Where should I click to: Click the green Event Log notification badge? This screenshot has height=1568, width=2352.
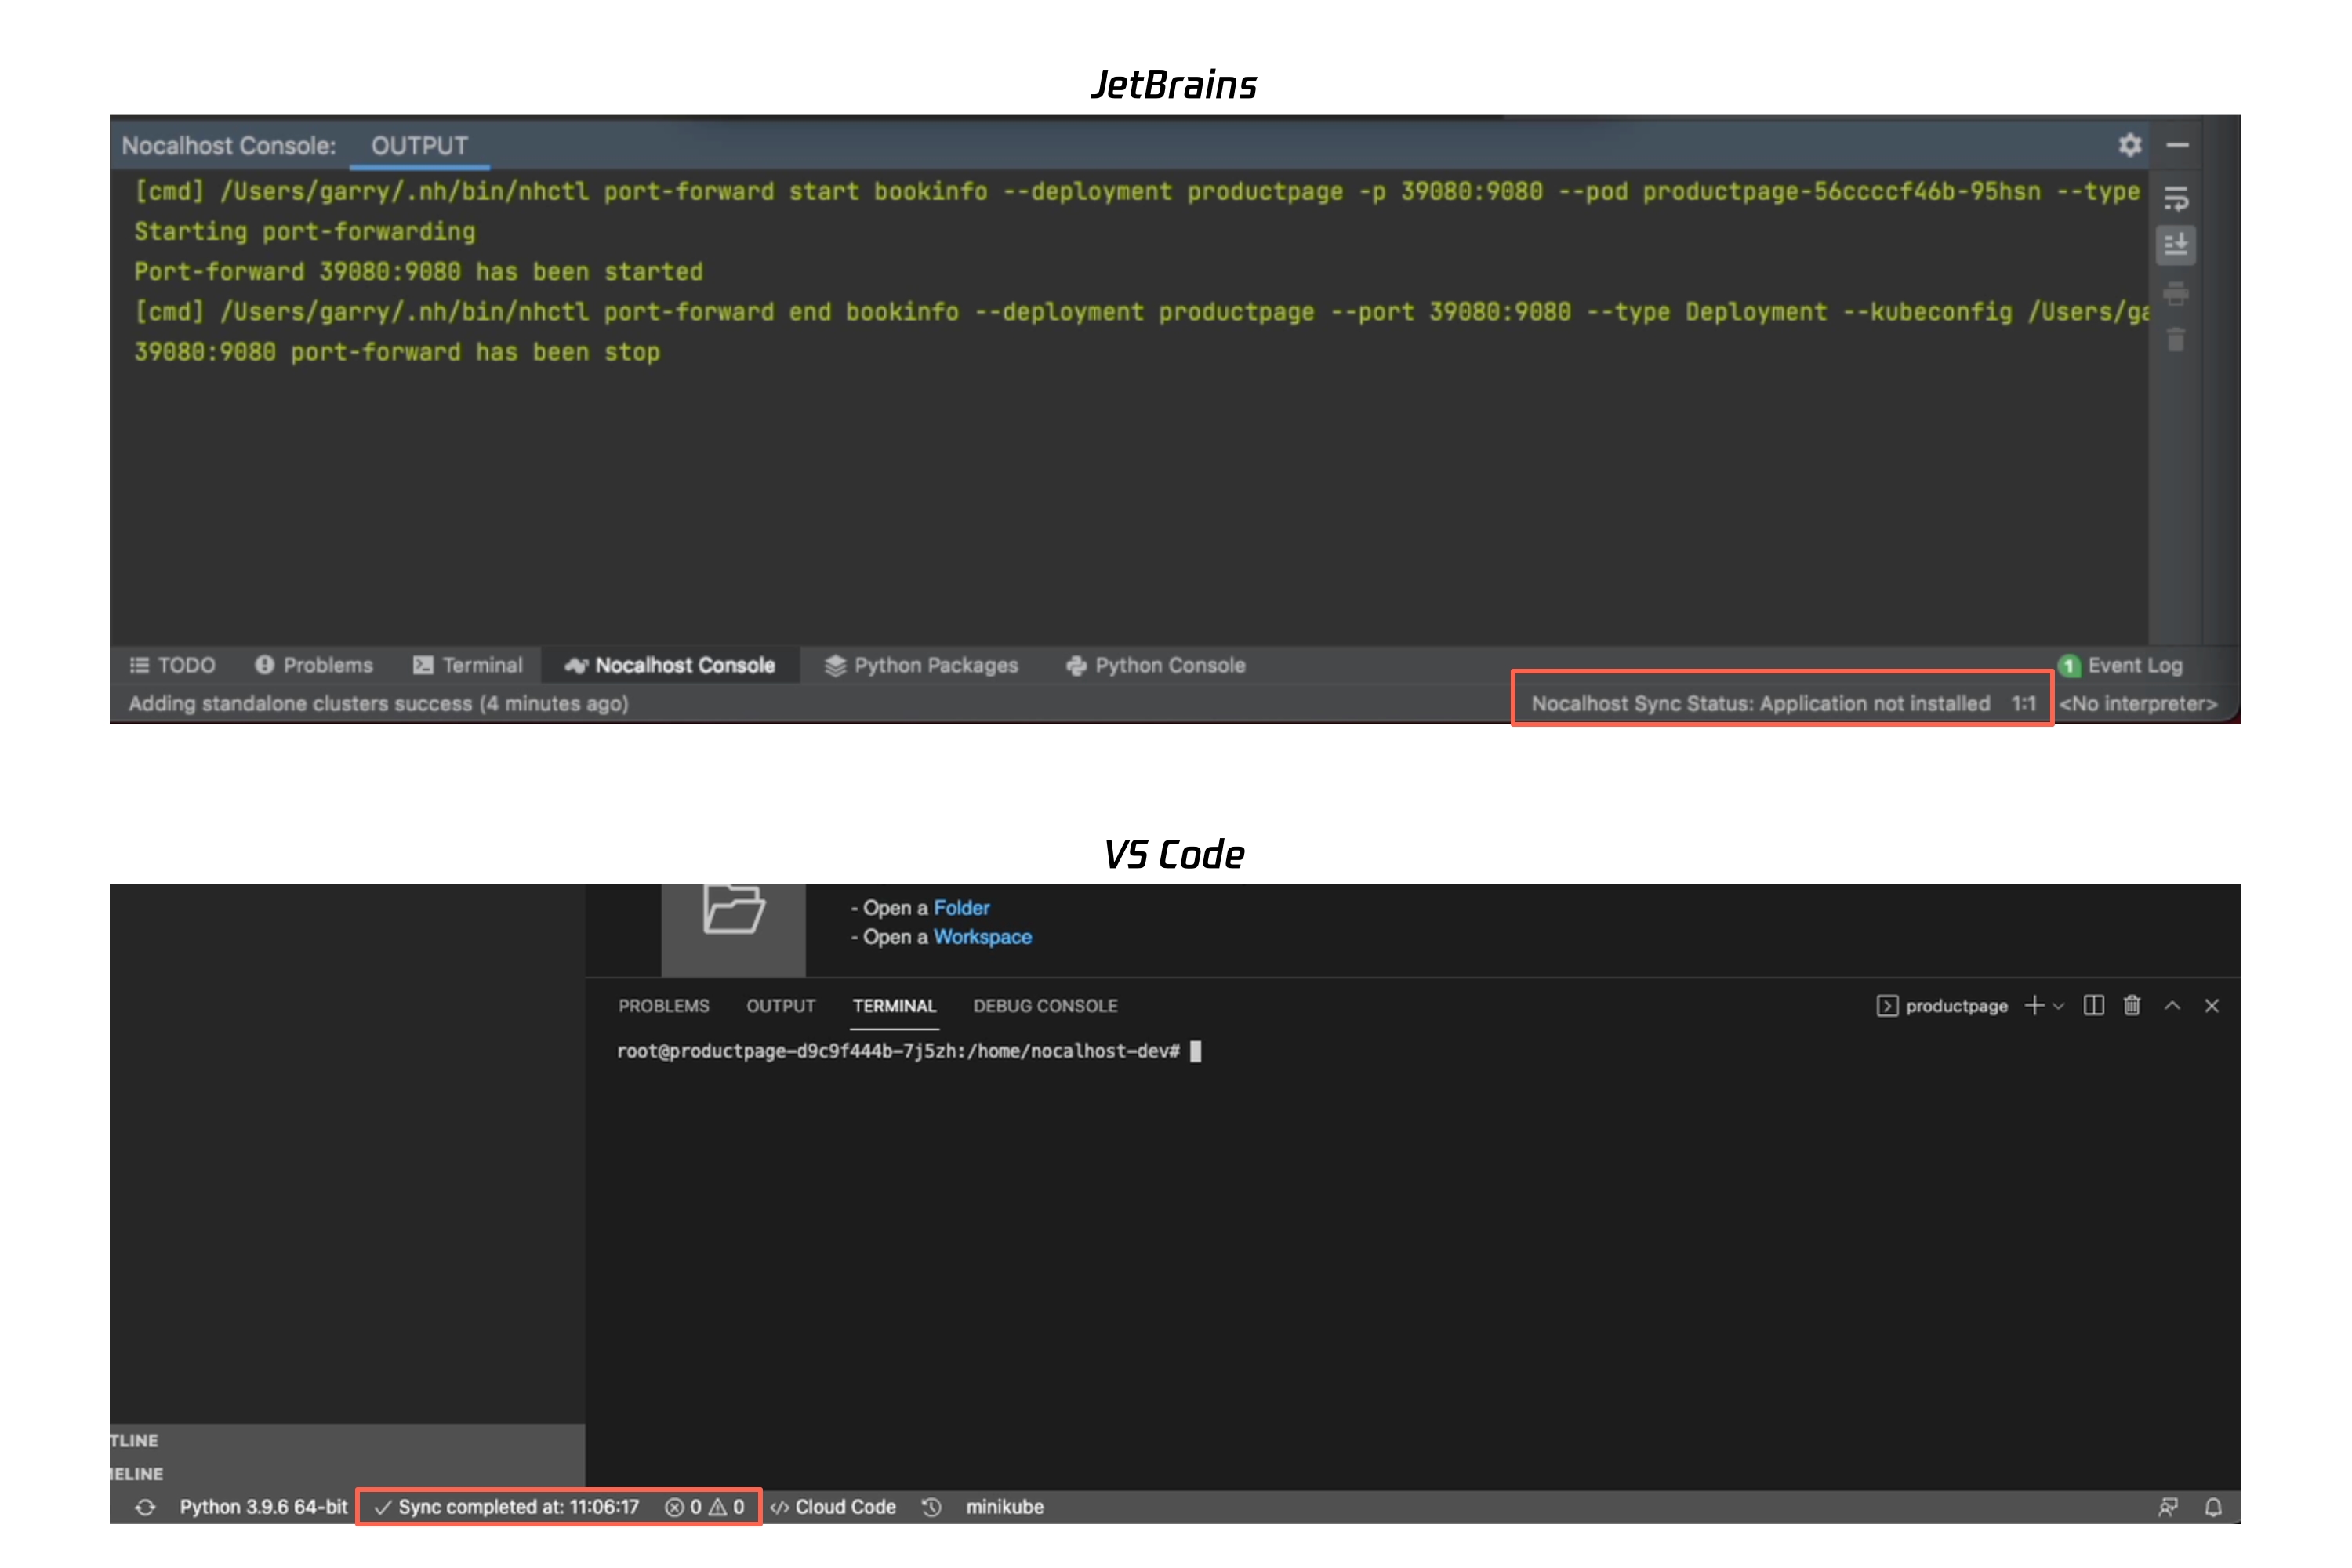click(2069, 666)
